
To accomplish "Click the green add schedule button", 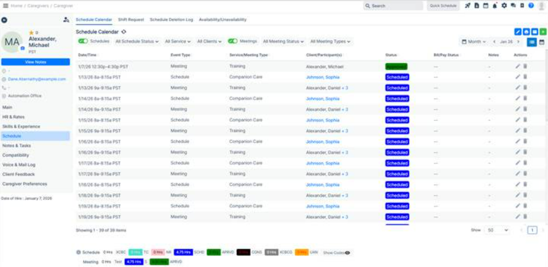I will (543, 32).
